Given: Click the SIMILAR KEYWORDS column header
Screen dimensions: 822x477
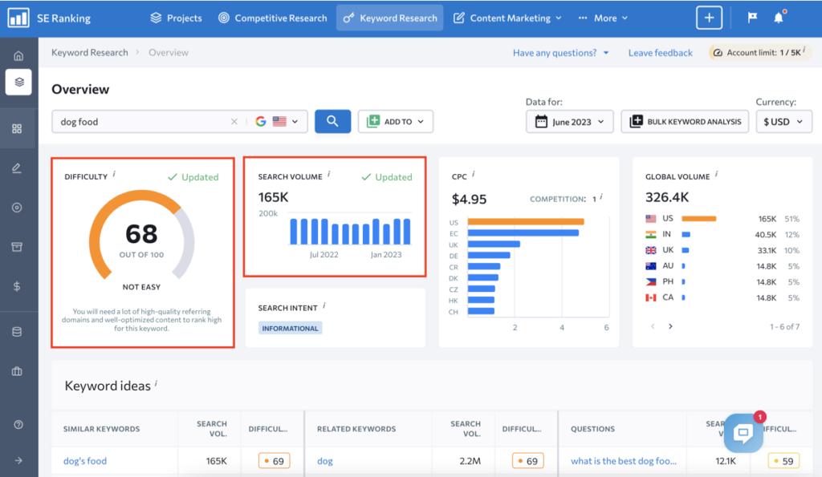Looking at the screenshot, I should [102, 429].
